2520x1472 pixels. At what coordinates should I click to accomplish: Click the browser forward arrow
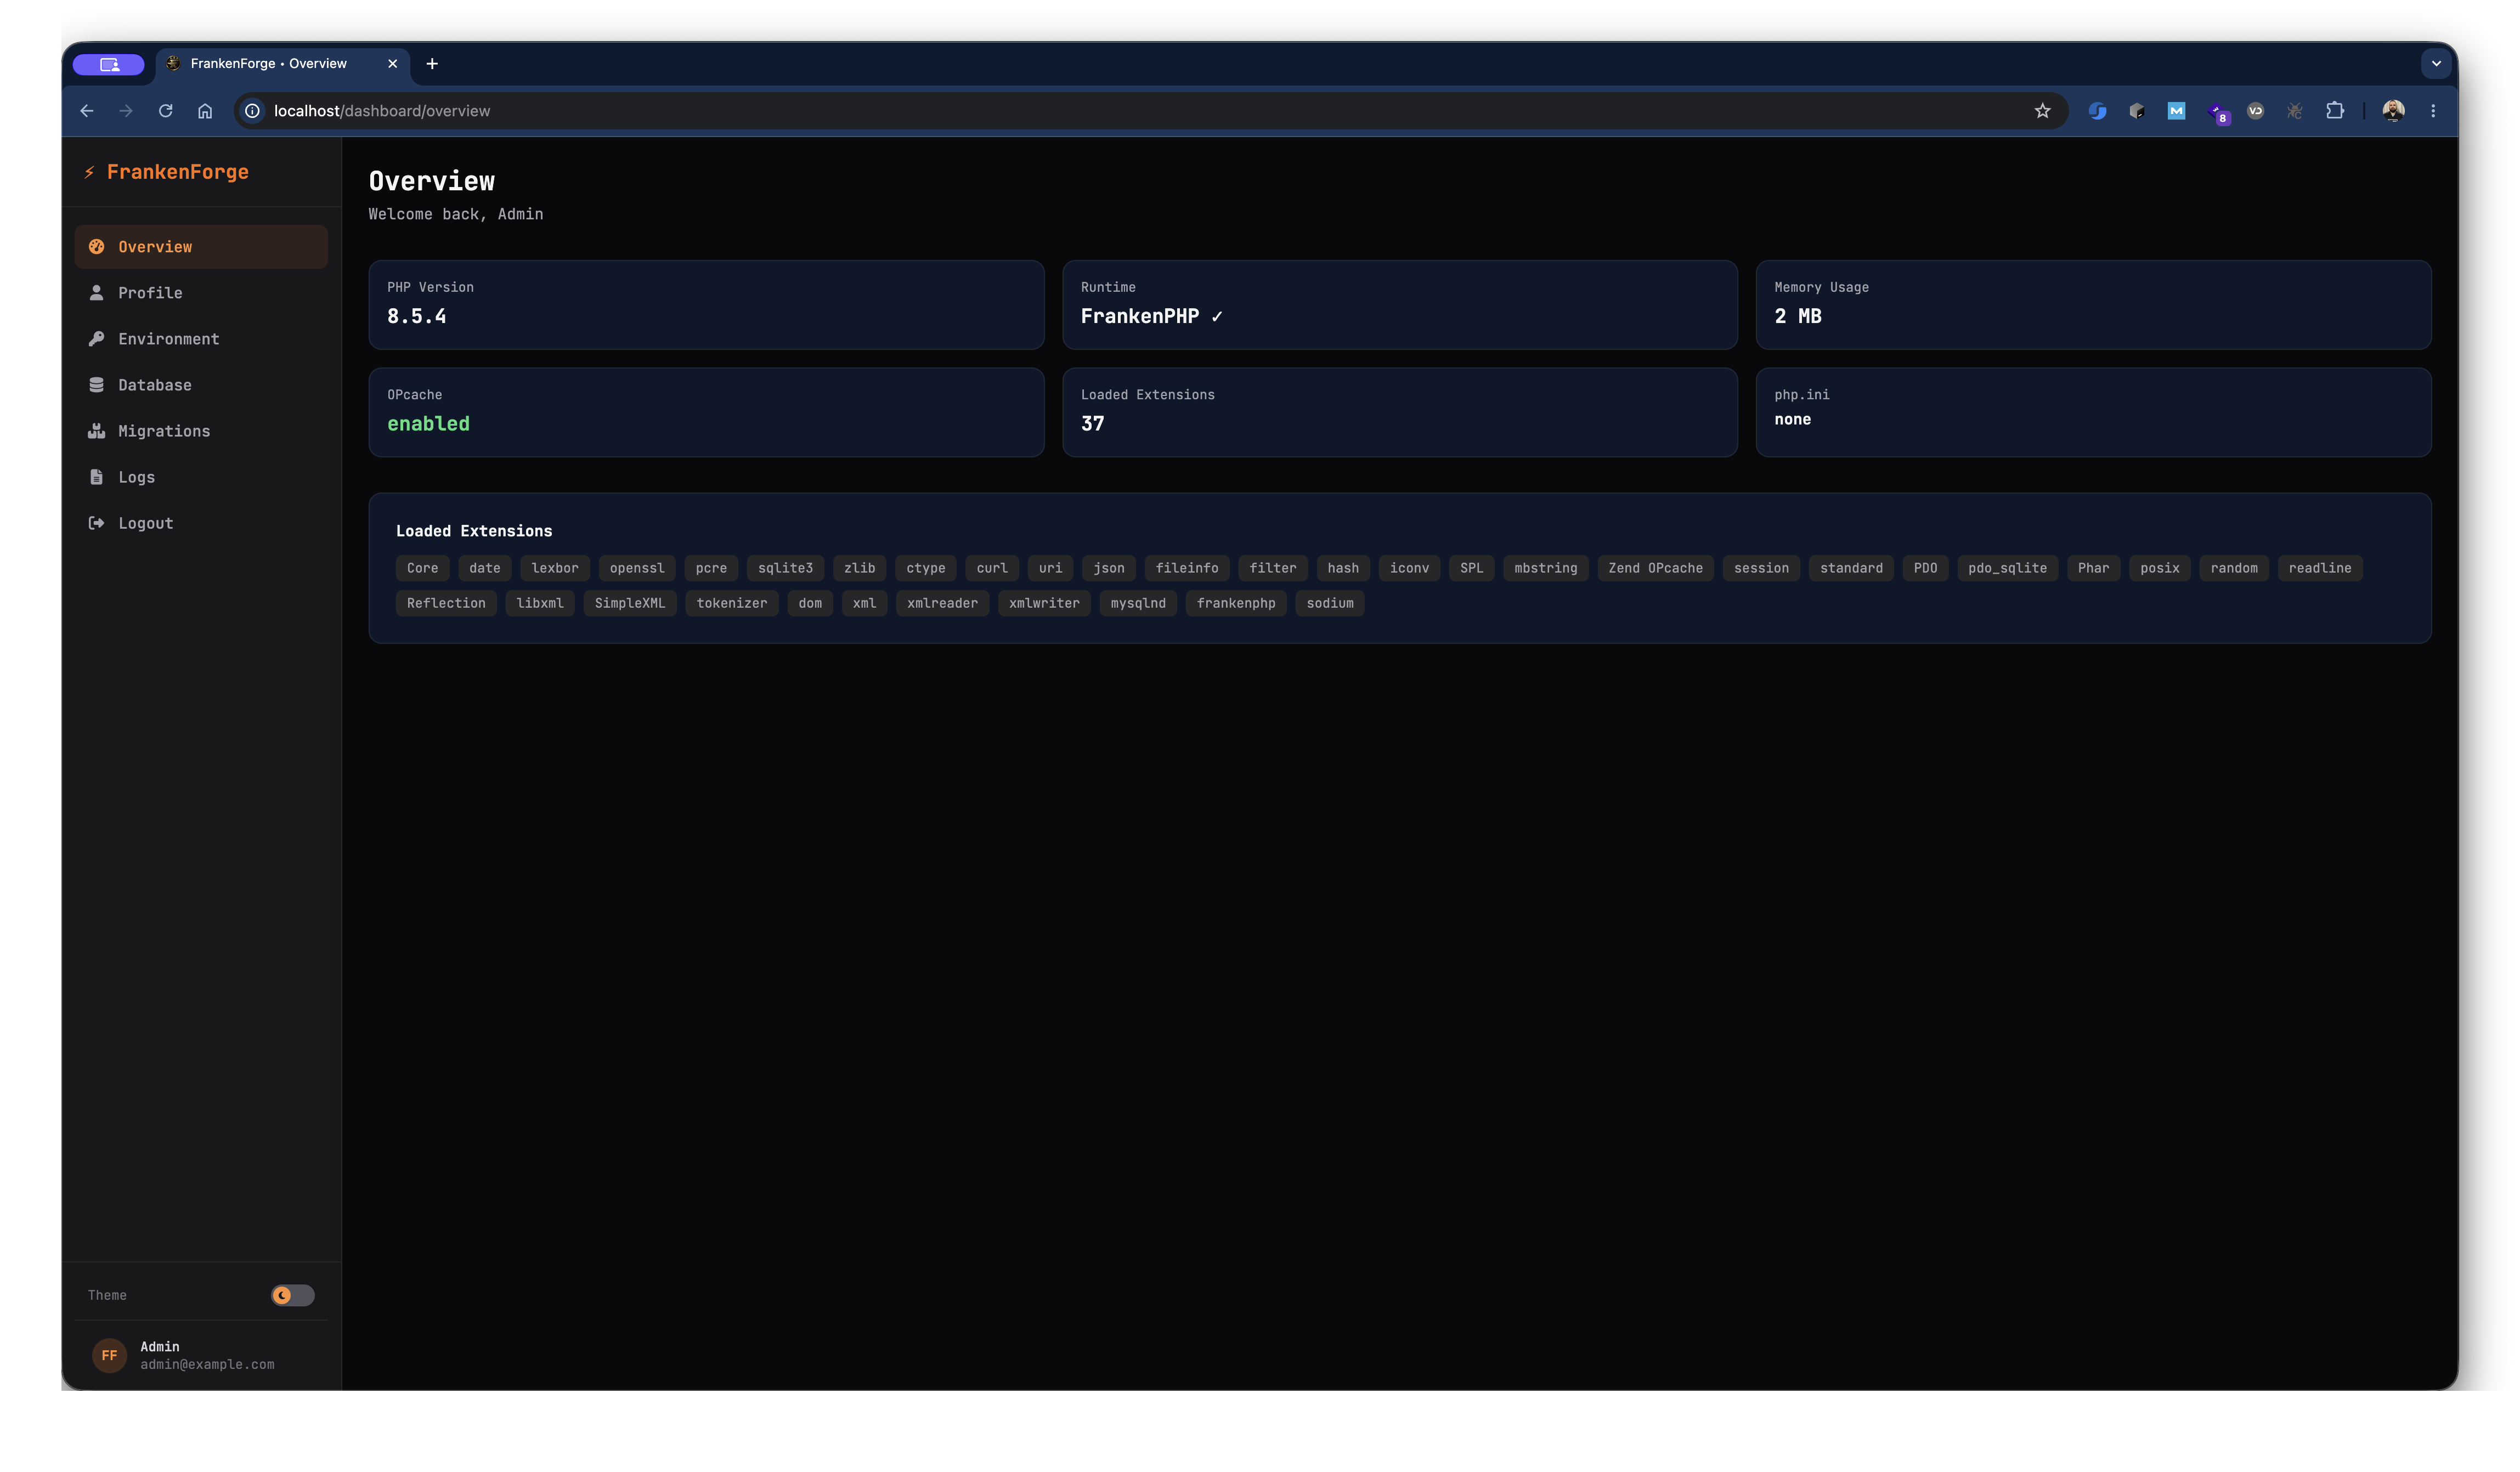(126, 111)
